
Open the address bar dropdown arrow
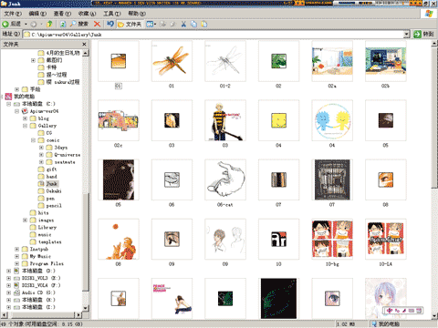407,35
